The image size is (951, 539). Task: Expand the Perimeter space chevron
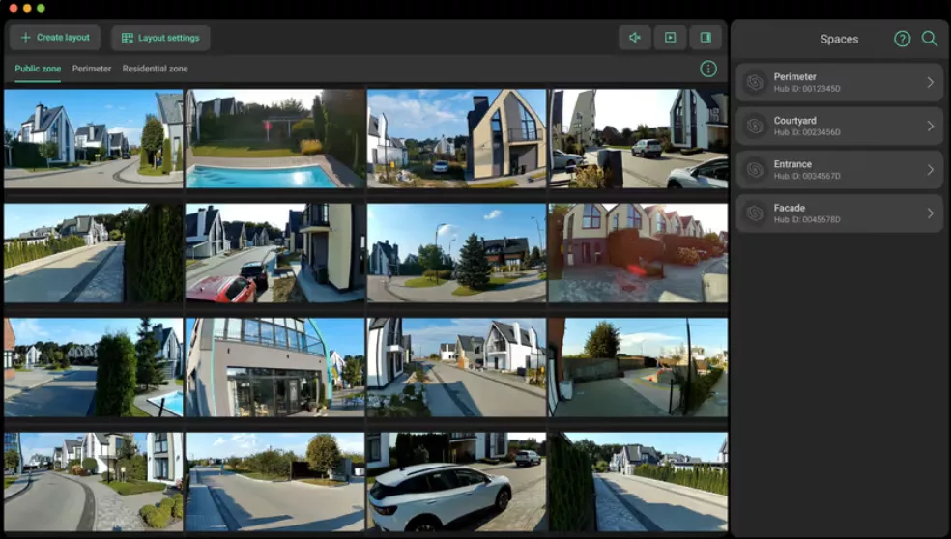pos(930,83)
